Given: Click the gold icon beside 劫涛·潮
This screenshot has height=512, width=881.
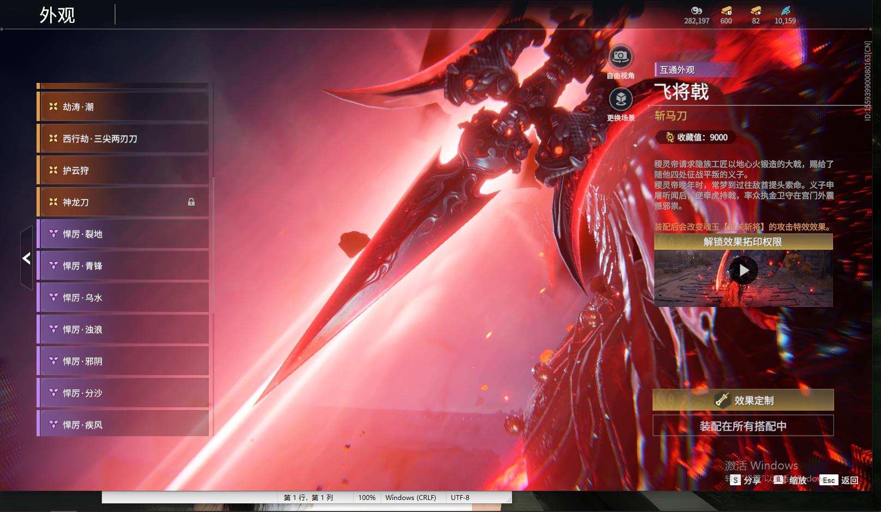Looking at the screenshot, I should (x=53, y=107).
